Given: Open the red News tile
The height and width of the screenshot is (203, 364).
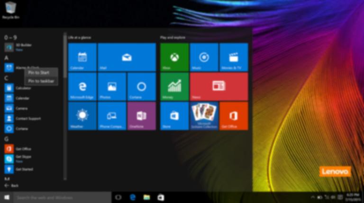Looking at the screenshot, I should [219, 86].
